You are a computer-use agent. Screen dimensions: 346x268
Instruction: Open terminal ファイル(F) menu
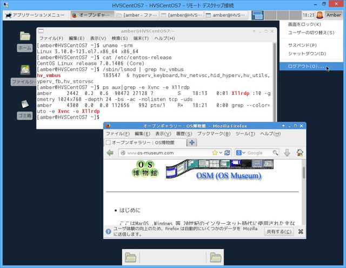51,38
